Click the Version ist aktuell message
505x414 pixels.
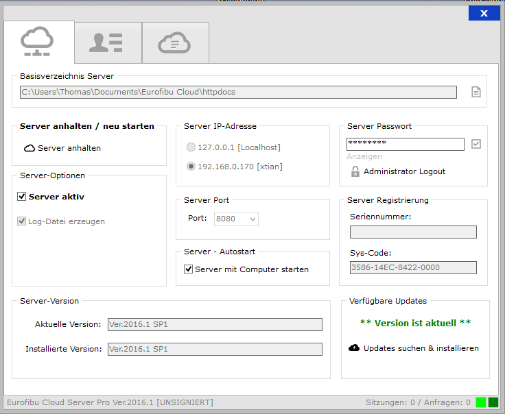coord(415,323)
